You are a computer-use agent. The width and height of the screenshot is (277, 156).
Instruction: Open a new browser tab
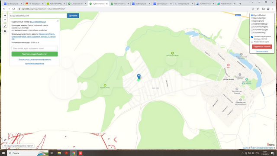click(240, 3)
